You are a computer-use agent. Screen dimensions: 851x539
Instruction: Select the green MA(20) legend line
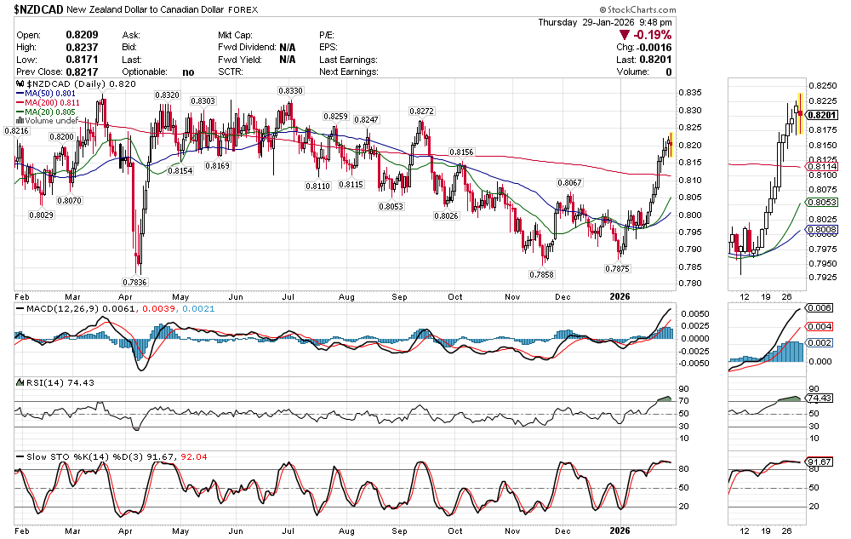pyautogui.click(x=20, y=112)
